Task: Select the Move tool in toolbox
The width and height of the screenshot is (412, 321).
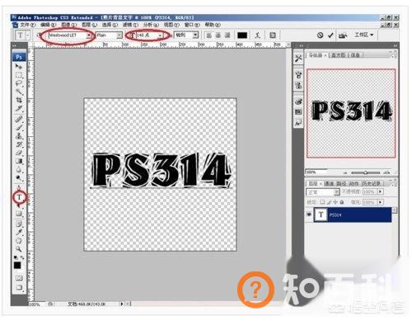Action: coord(19,67)
